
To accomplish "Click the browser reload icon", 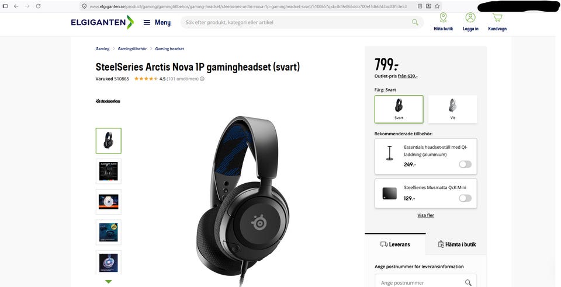I will (x=38, y=6).
